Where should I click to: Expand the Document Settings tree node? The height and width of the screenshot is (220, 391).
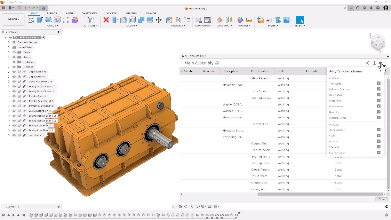coord(9,42)
